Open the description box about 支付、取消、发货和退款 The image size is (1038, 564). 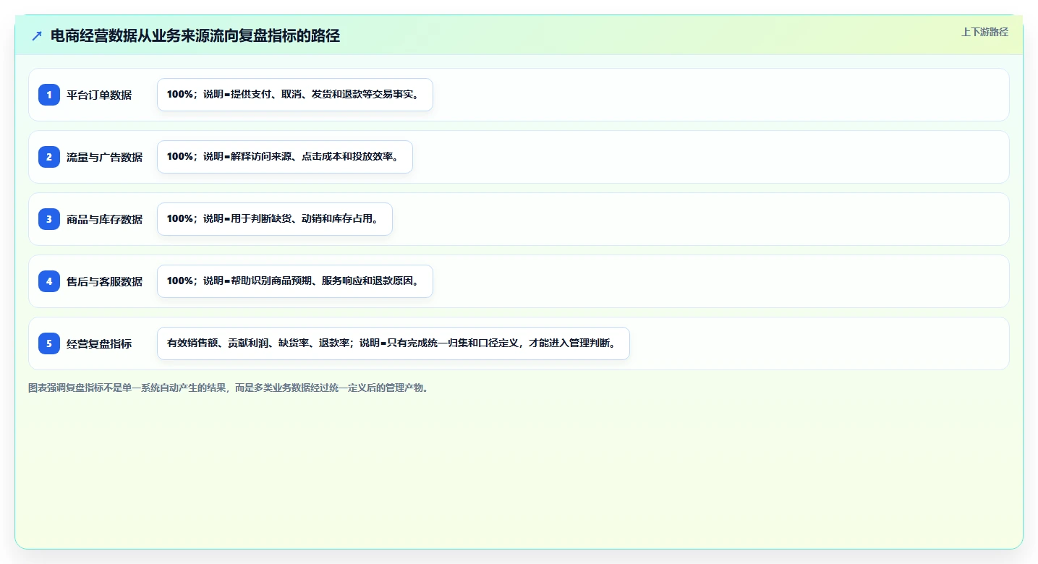click(295, 95)
